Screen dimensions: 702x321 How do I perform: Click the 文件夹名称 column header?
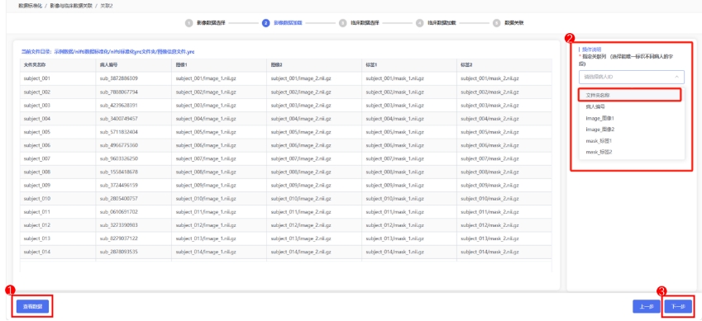[58, 65]
